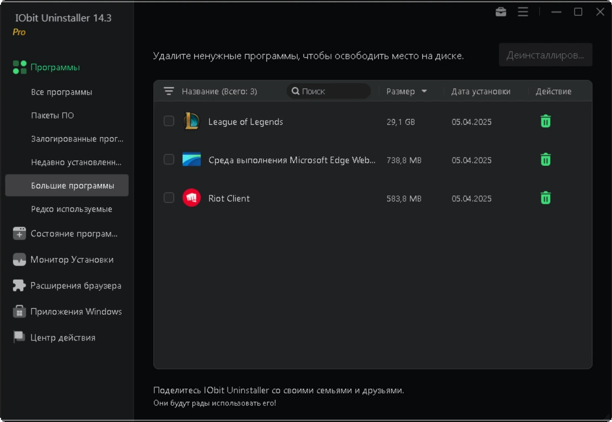Image resolution: width=612 pixels, height=422 pixels.
Task: Minimize the IObit Uninstaller window
Action: pyautogui.click(x=556, y=12)
